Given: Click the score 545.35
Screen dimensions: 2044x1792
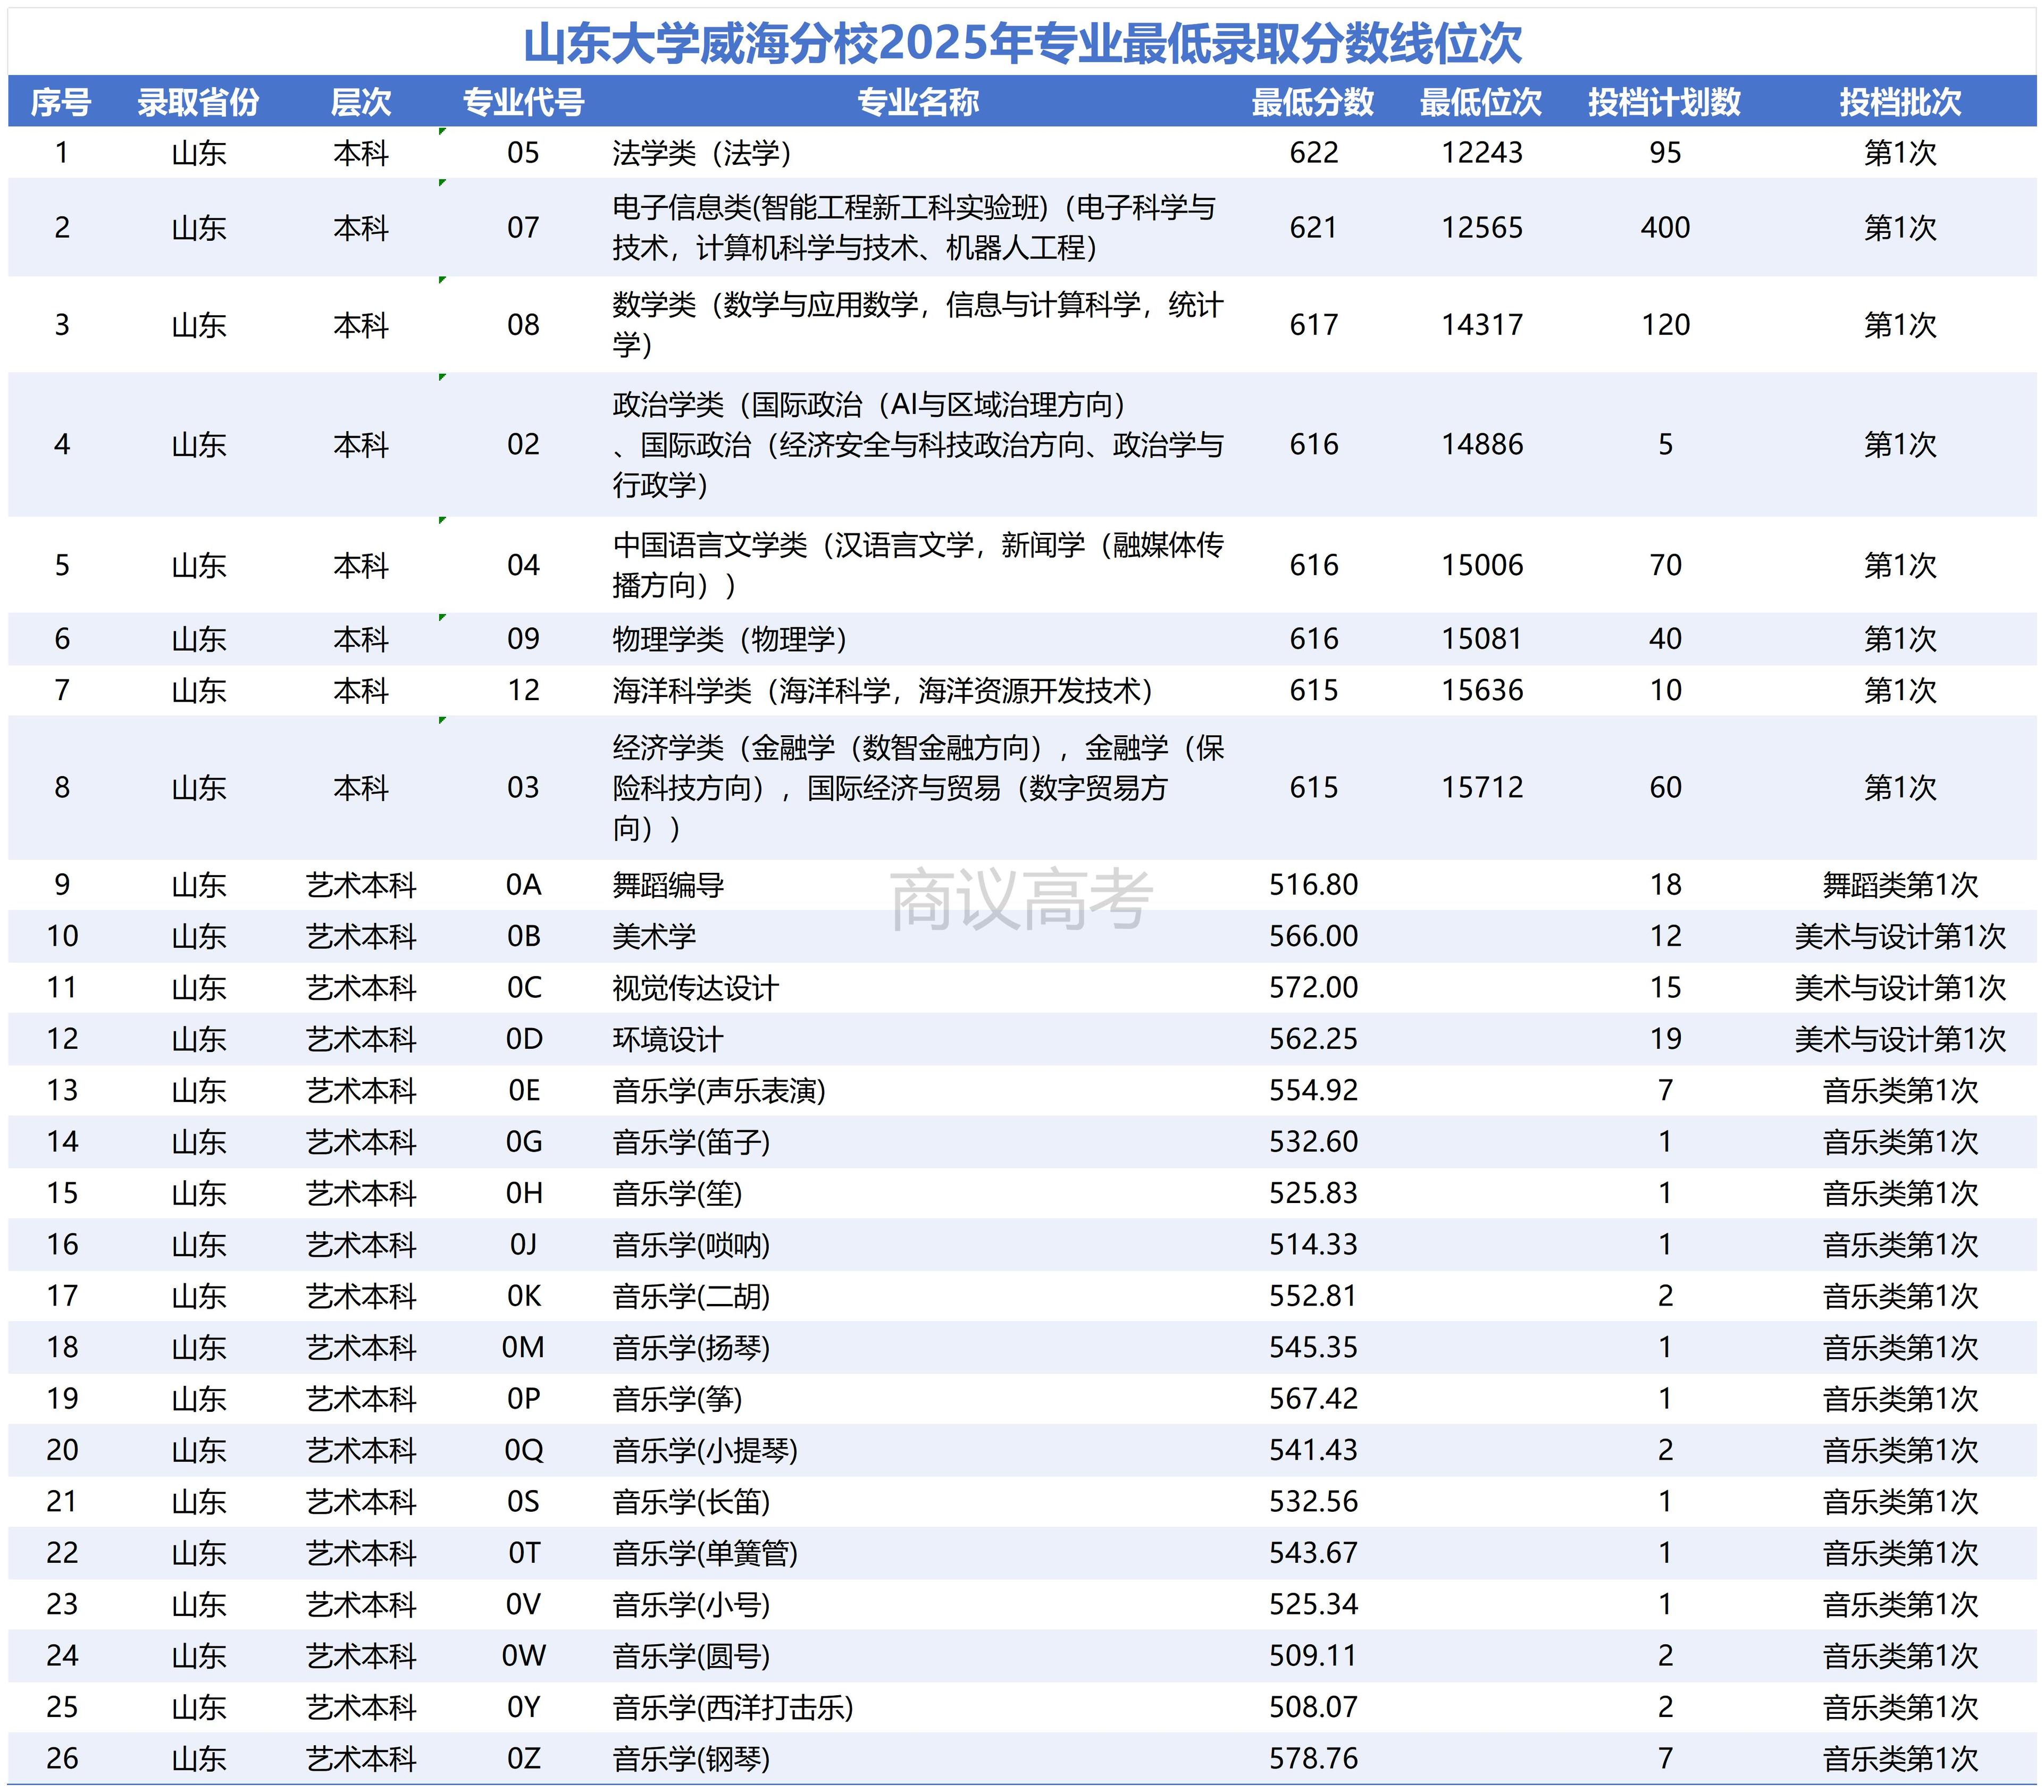Looking at the screenshot, I should pos(1313,1349).
